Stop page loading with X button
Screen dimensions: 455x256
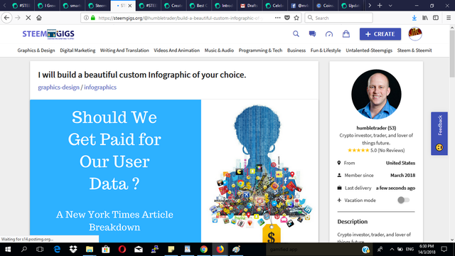coord(28,18)
